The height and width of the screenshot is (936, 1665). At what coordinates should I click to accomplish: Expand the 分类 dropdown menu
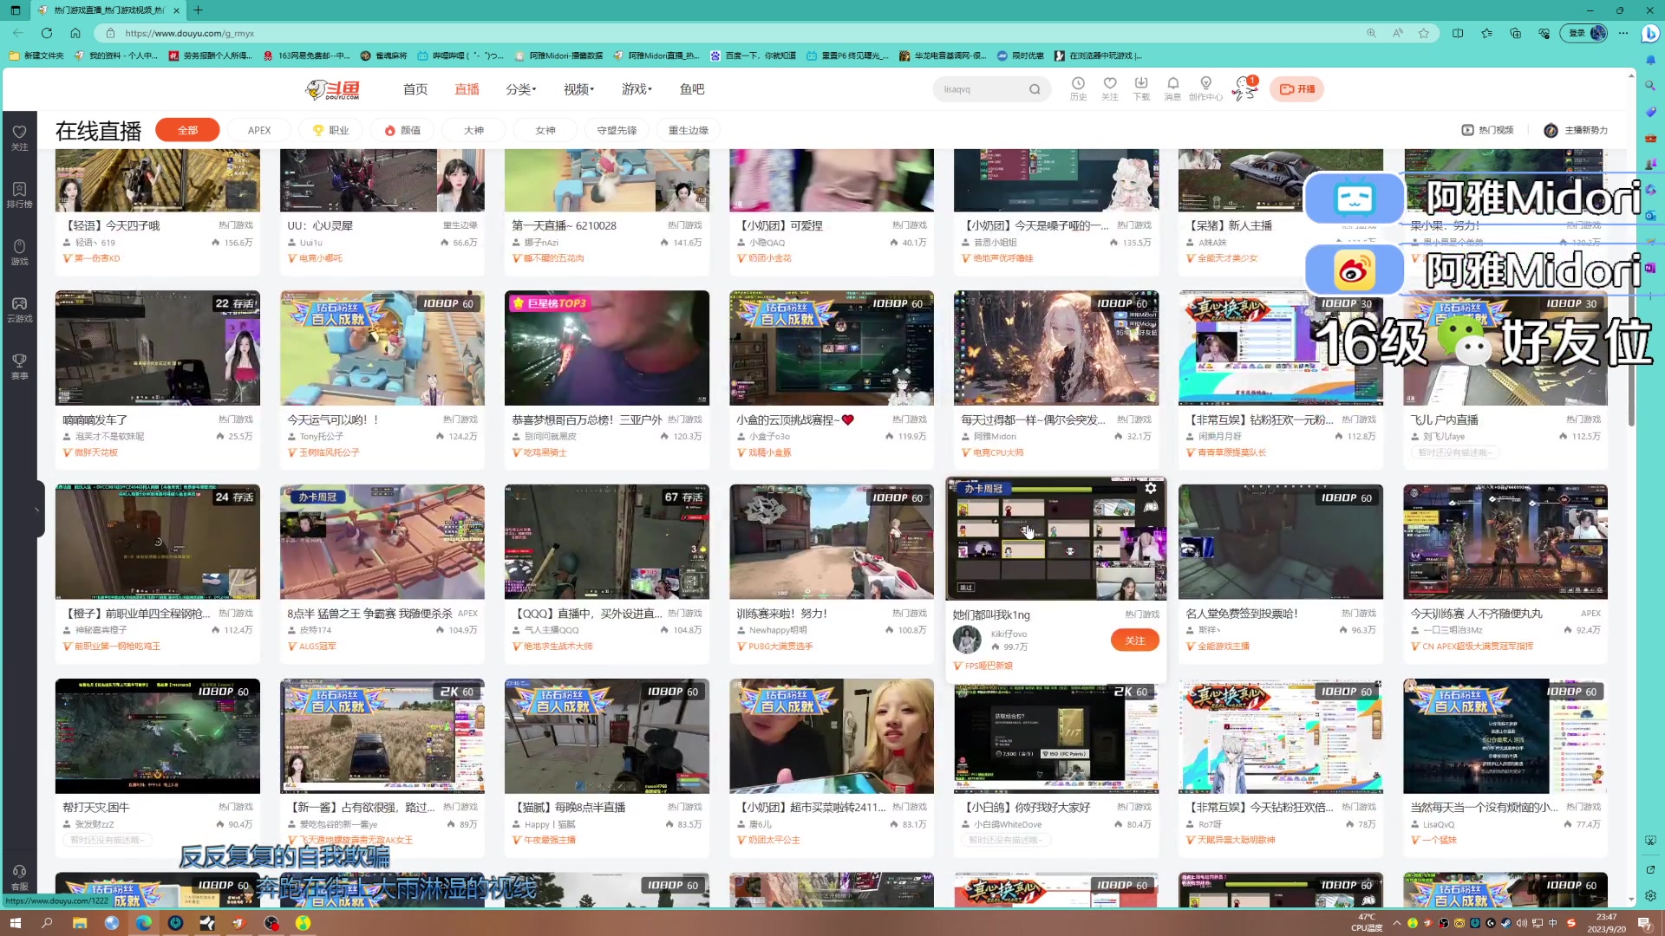coord(520,89)
